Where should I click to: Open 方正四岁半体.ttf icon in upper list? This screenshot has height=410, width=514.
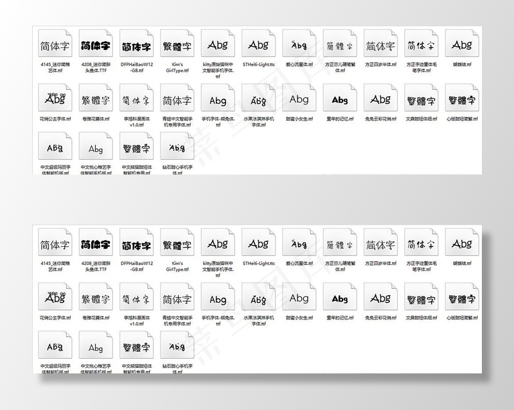(380, 46)
